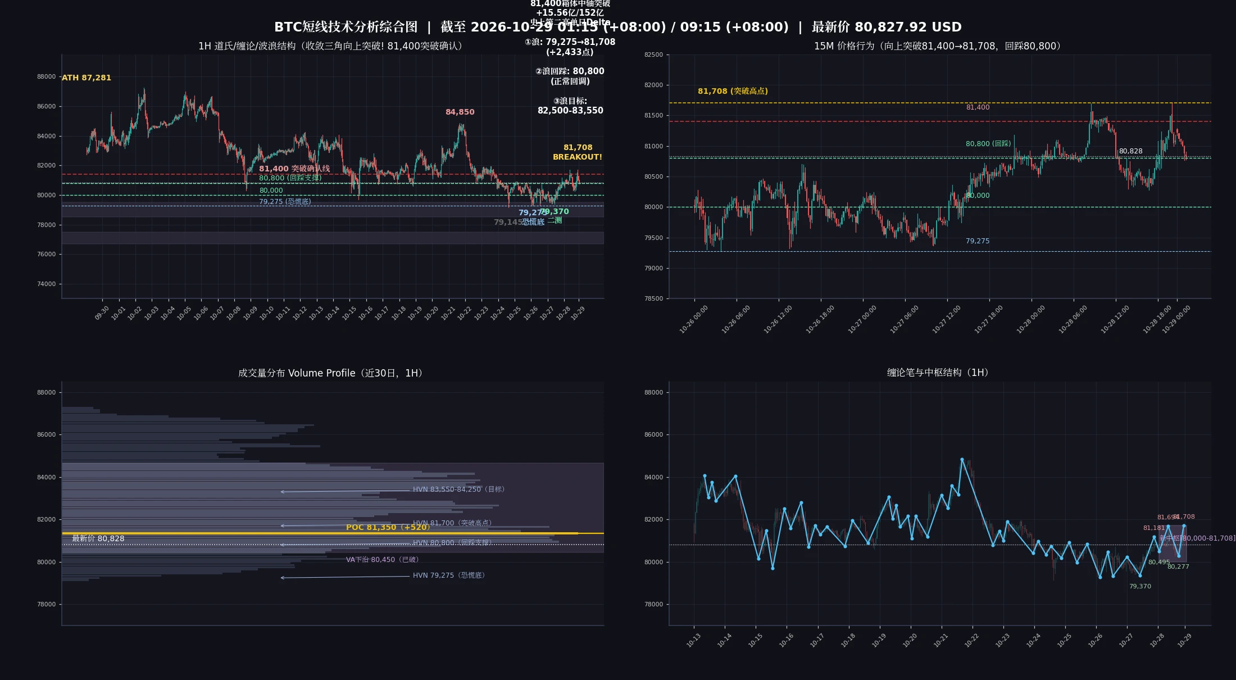This screenshot has width=1236, height=680.
Task: Click the 81,708 breakout-high label in the 15M chart
Action: pyautogui.click(x=733, y=91)
